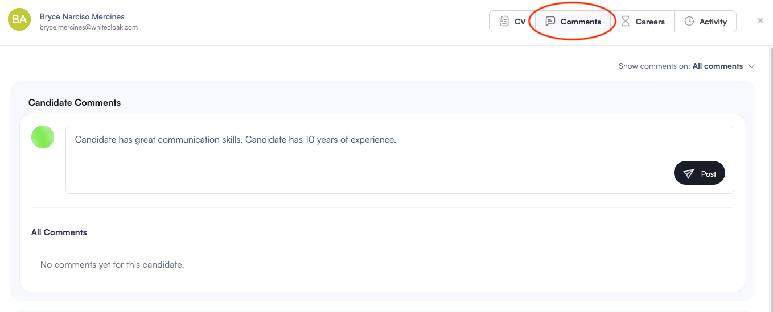Click the All Comments section heading
The image size is (773, 312).
[x=59, y=232]
